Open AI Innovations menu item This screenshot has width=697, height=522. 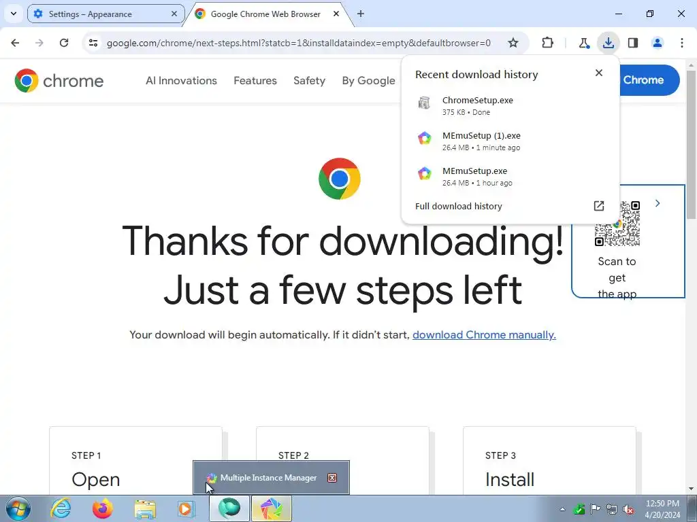[x=181, y=80]
